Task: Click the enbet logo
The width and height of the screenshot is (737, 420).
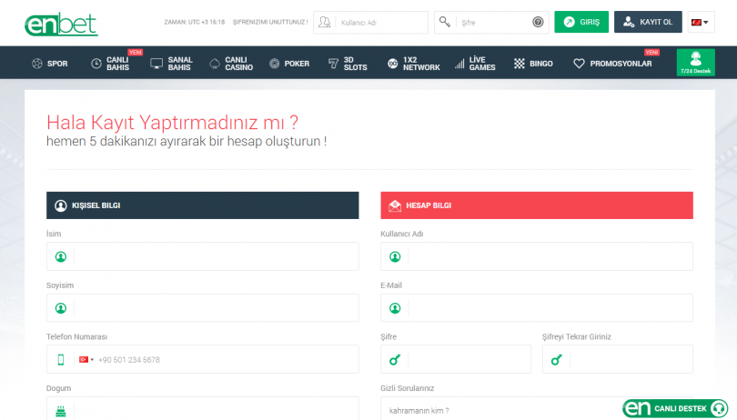Action: click(x=61, y=25)
